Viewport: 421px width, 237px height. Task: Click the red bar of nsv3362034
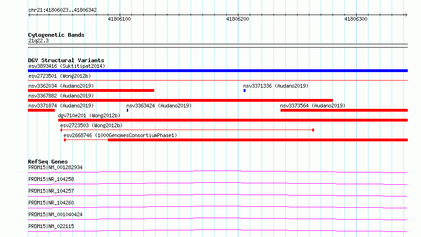pos(91,90)
